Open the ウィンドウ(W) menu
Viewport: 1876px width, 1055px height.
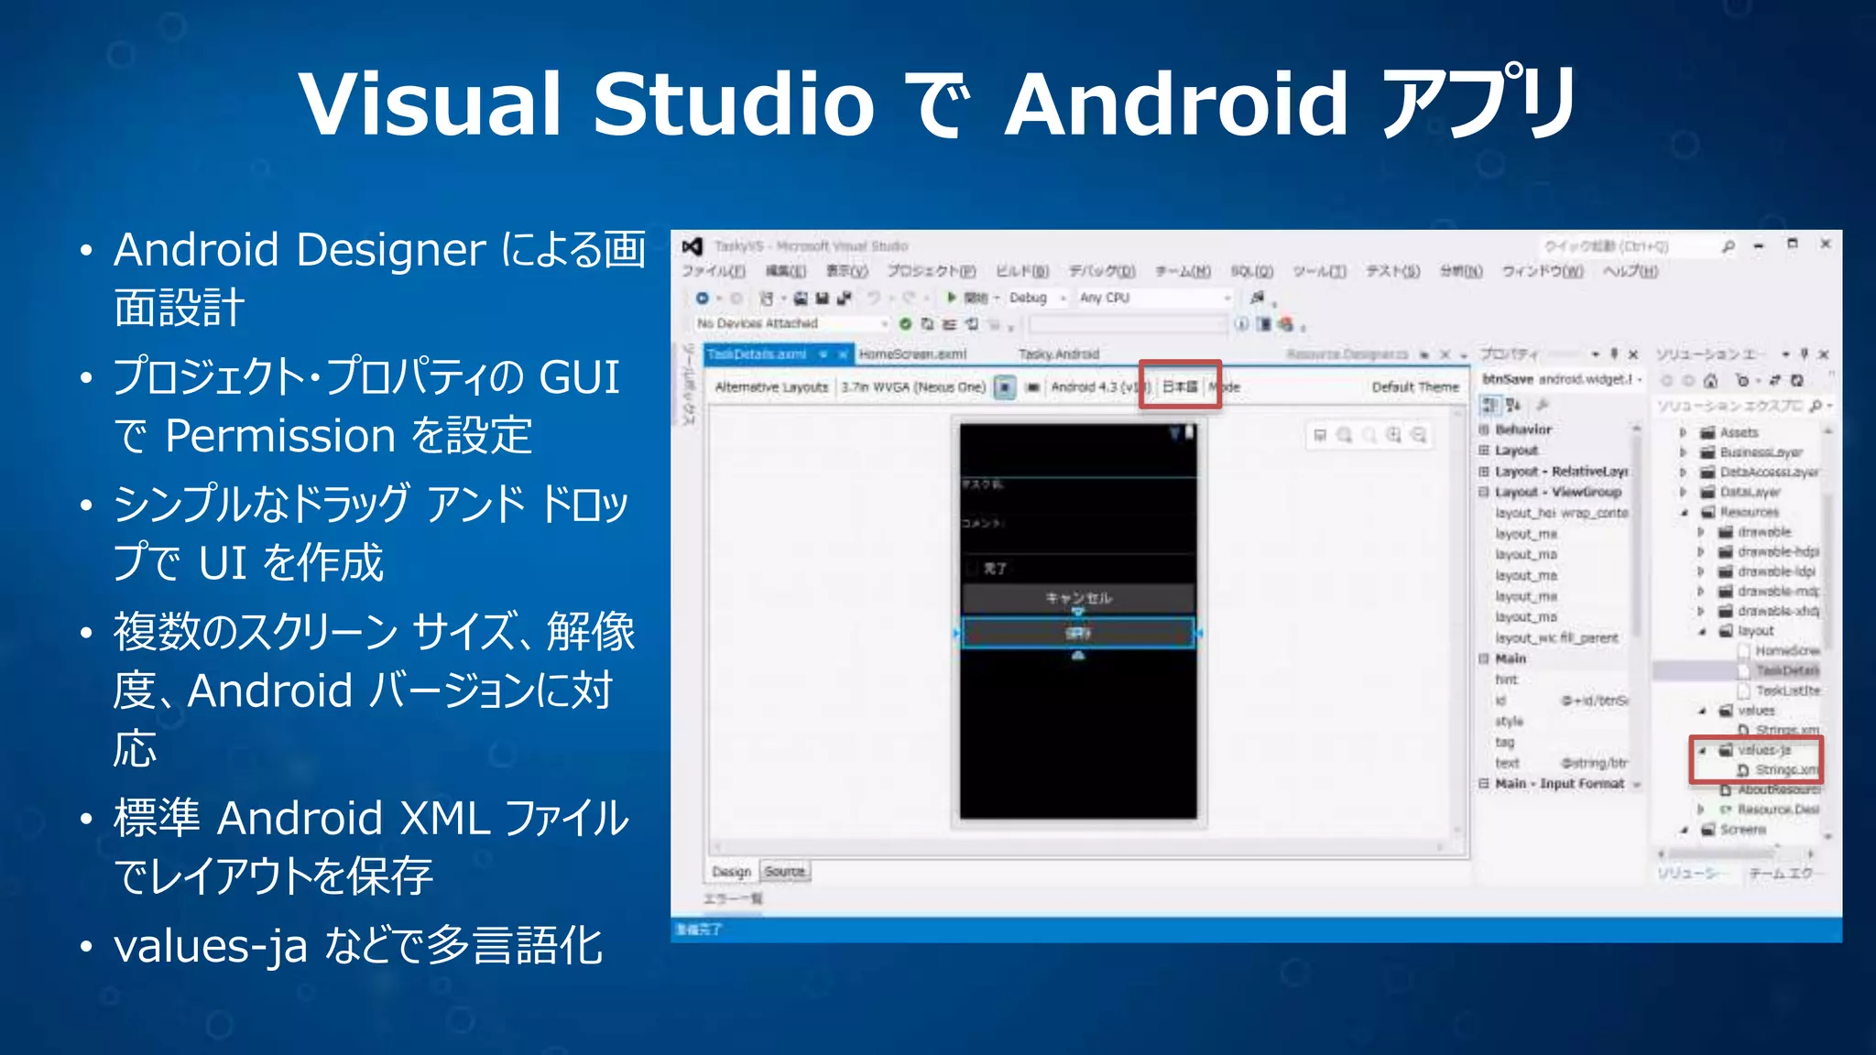point(1543,272)
